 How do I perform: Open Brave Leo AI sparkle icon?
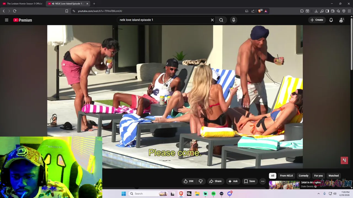click(x=338, y=11)
